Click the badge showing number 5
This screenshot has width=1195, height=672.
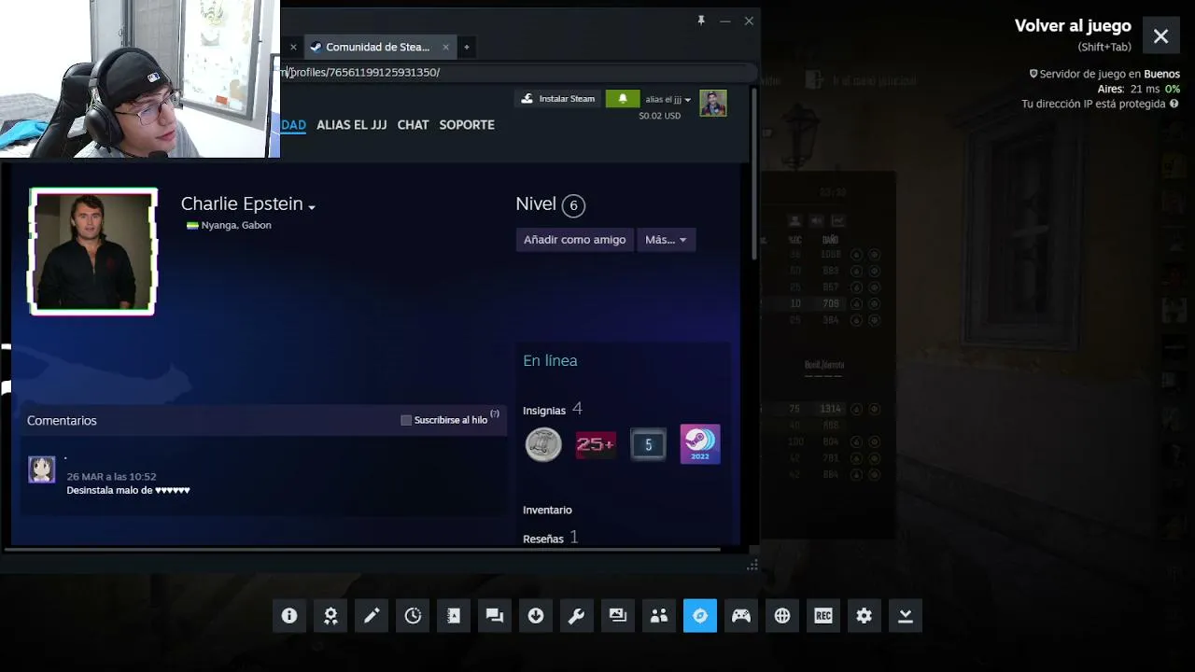[x=648, y=444]
